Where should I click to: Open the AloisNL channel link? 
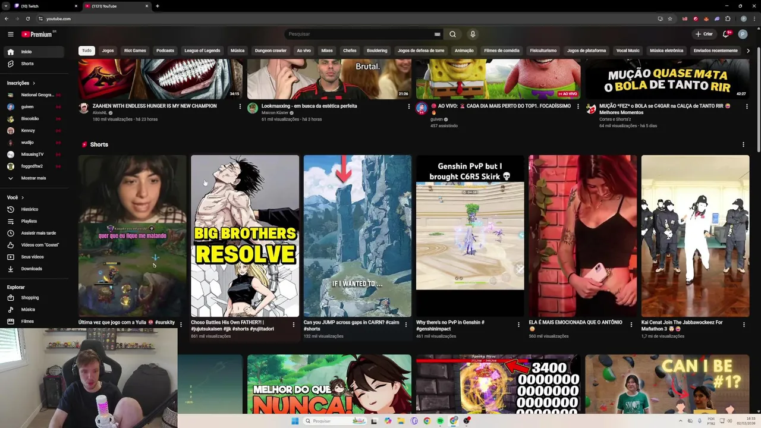point(100,112)
